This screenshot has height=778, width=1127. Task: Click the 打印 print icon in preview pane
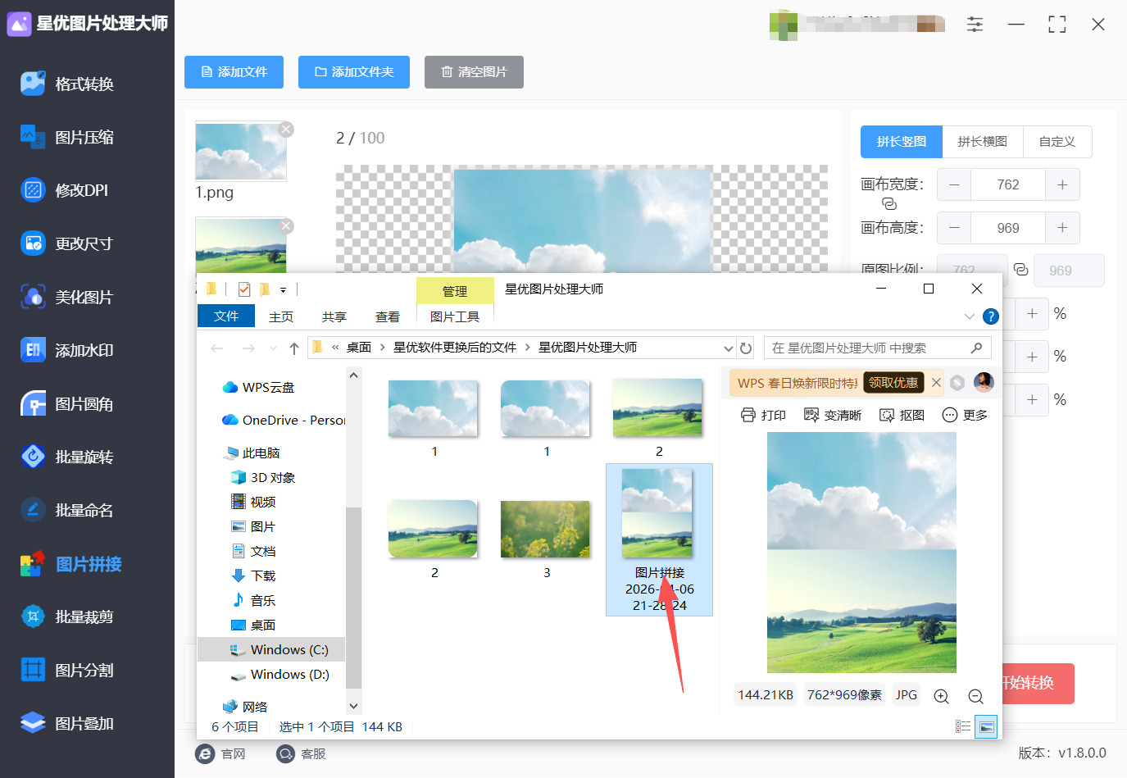[763, 415]
